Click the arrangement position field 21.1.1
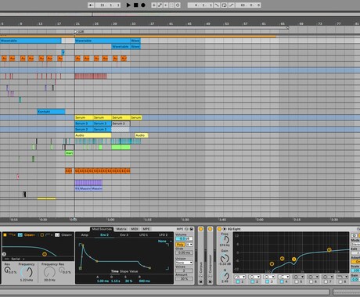The width and height of the screenshot is (360, 297). pyautogui.click(x=108, y=5)
